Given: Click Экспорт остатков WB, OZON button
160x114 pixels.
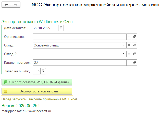Looking at the screenshot, I should pyautogui.click(x=37, y=82).
